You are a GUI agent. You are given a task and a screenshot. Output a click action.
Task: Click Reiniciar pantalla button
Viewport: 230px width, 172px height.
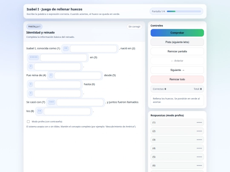tap(177, 51)
